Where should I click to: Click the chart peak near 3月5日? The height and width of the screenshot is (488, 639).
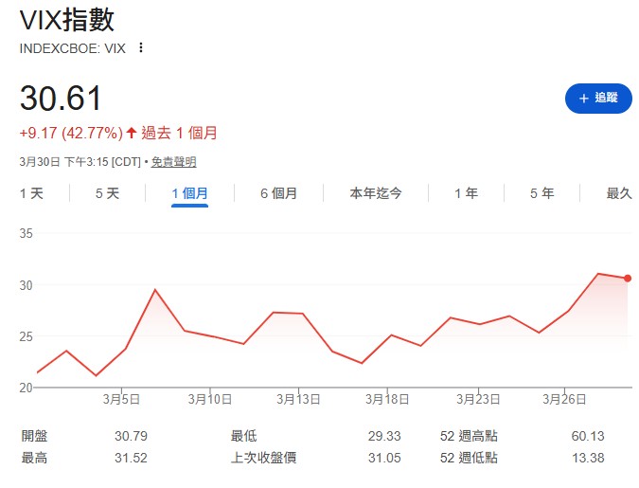[155, 290]
